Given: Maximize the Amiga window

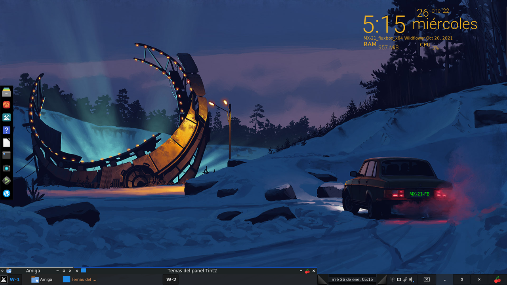Looking at the screenshot, I should (64, 271).
